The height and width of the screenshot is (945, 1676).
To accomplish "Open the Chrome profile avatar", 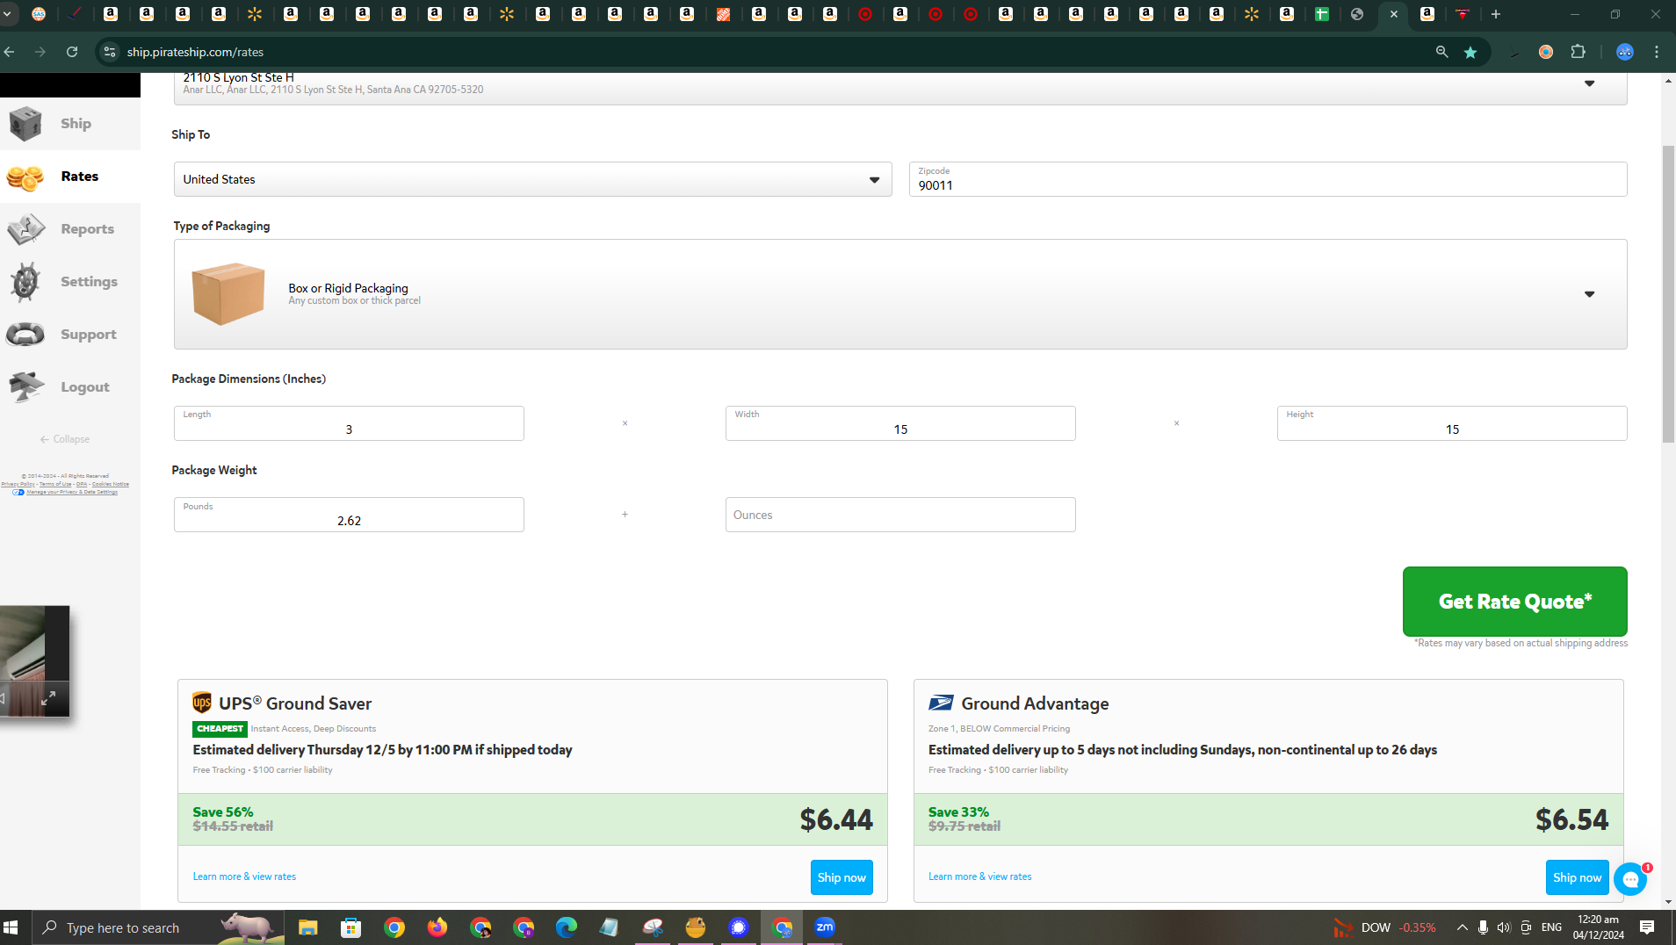I will pos(1625,52).
